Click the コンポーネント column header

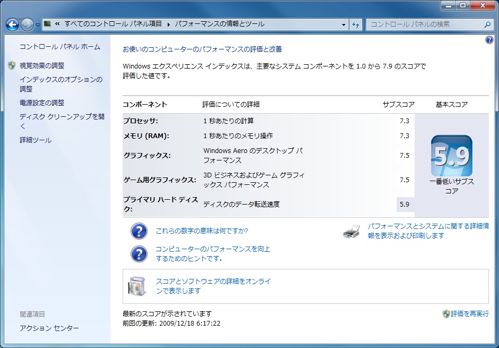(x=145, y=105)
